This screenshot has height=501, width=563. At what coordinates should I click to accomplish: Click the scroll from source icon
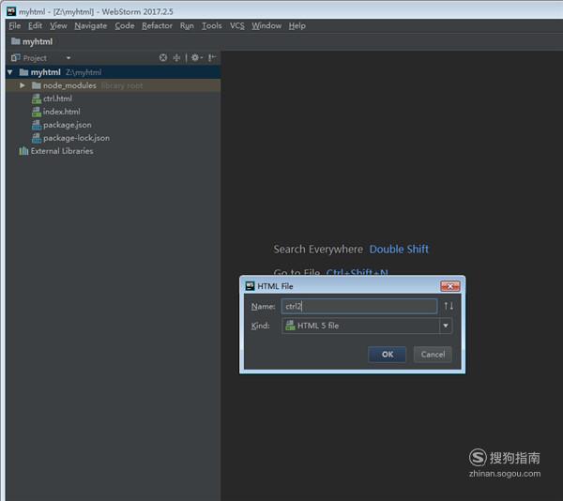click(163, 58)
